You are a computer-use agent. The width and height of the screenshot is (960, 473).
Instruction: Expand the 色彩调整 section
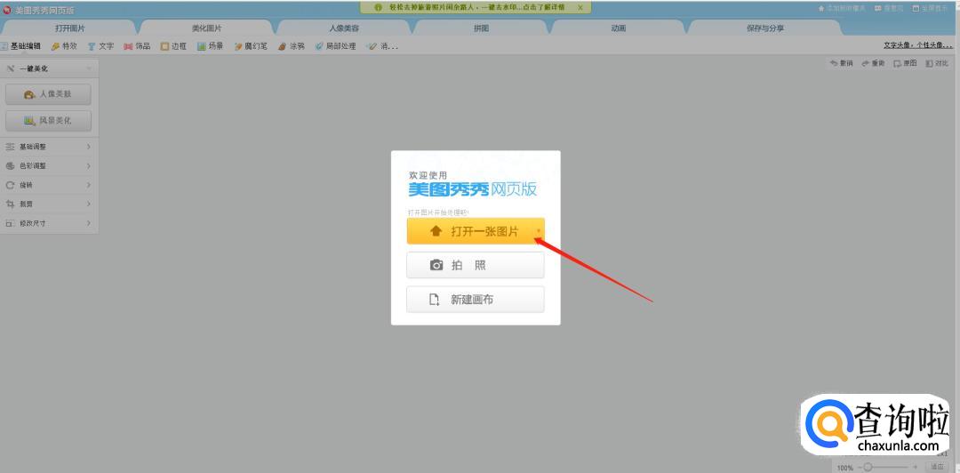click(x=49, y=166)
